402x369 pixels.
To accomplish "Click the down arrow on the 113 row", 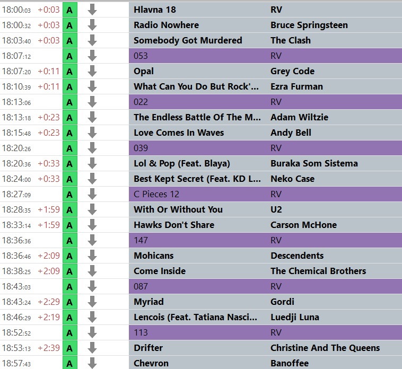I will [x=92, y=332].
